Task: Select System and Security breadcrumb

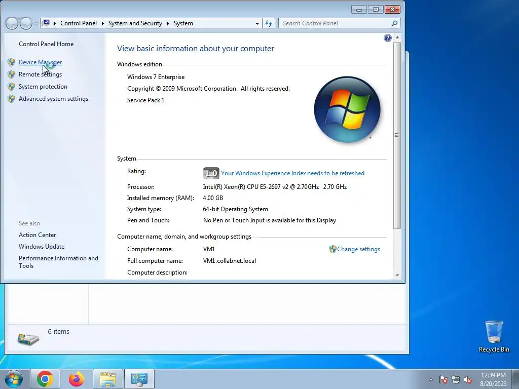Action: (135, 23)
